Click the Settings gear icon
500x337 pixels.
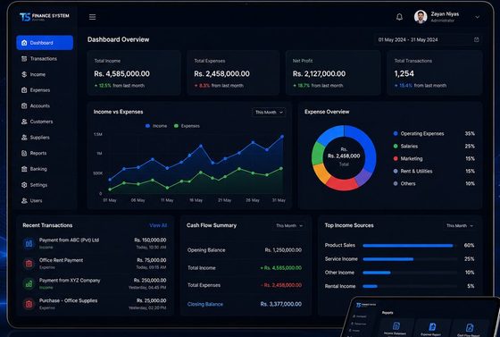(x=24, y=185)
